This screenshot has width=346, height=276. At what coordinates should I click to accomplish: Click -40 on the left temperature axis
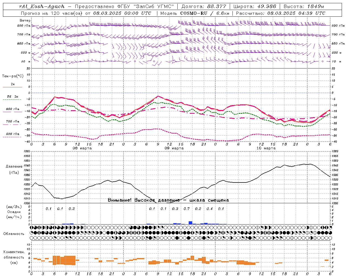click(x=27, y=142)
